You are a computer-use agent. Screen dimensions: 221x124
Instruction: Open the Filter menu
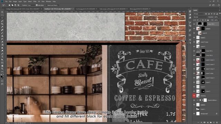click(x=35, y=1)
